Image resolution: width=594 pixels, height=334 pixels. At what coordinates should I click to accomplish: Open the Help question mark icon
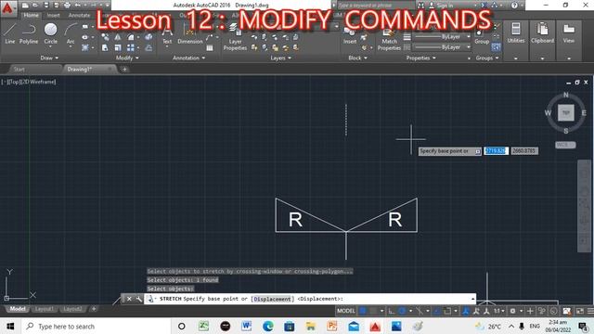(x=514, y=6)
